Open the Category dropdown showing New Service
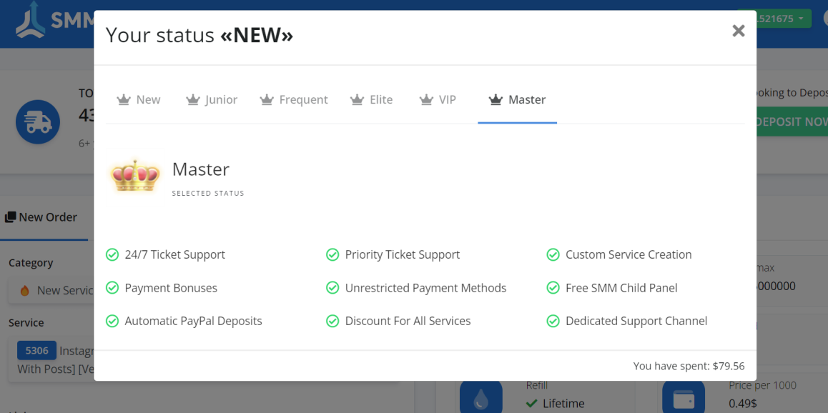The height and width of the screenshot is (413, 828). point(51,291)
